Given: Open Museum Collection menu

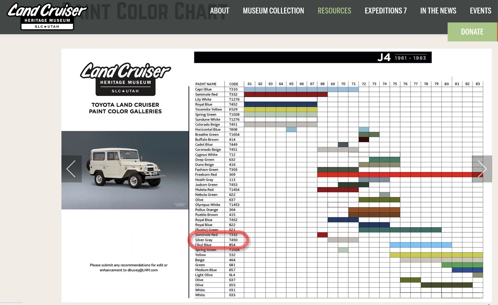Looking at the screenshot, I should [273, 11].
